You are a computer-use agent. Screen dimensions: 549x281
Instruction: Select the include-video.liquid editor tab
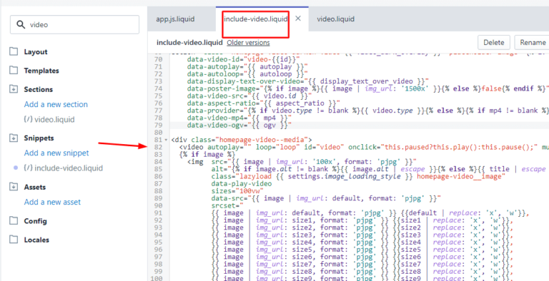[256, 19]
